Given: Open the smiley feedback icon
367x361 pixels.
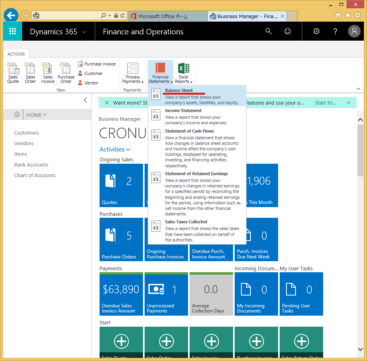Looking at the screenshot, I should point(288,31).
